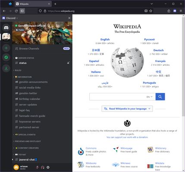
Task: Click the Discord toolbar extension icon
Action: tap(175, 11)
